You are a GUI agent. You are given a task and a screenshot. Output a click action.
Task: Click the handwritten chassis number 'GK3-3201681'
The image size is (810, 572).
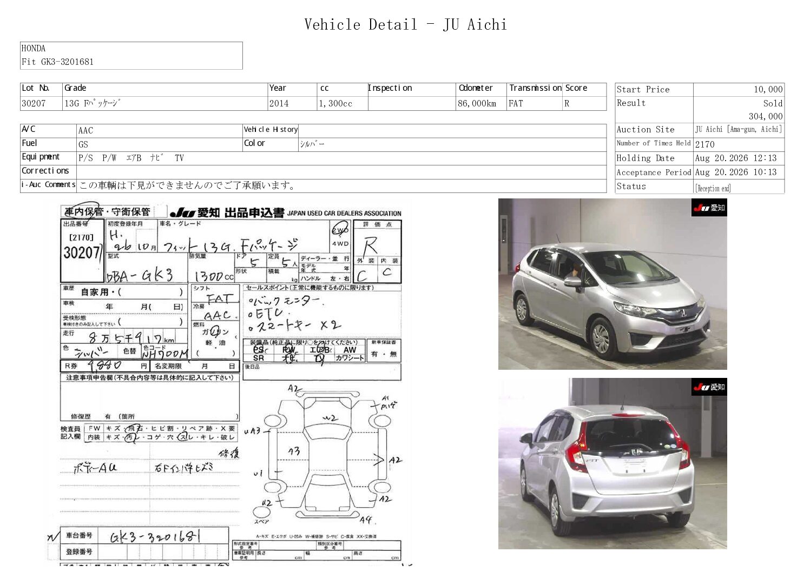click(x=155, y=537)
